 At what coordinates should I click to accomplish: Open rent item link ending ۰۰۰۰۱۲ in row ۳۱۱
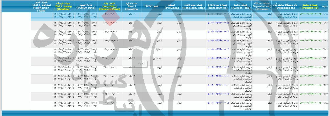point(218,67)
